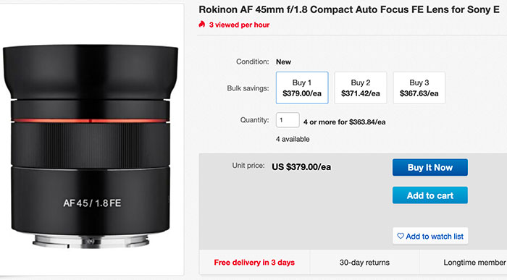Add item to watch list
Image resolution: width=507 pixels, height=280 pixels.
click(430, 236)
